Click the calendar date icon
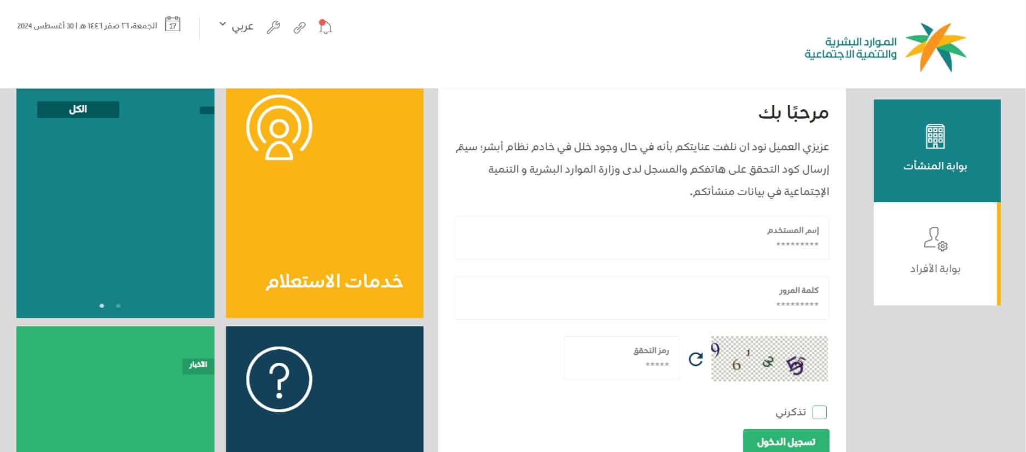1026x452 pixels. pos(173,25)
